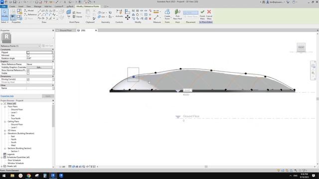The width and height of the screenshot is (319, 179).
Task: Click the Line draw shape icon
Action: tap(39, 11)
